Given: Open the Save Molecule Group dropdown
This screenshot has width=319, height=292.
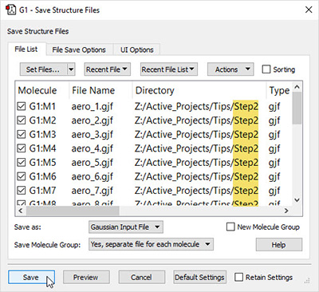Looking at the screenshot, I should tap(151, 244).
